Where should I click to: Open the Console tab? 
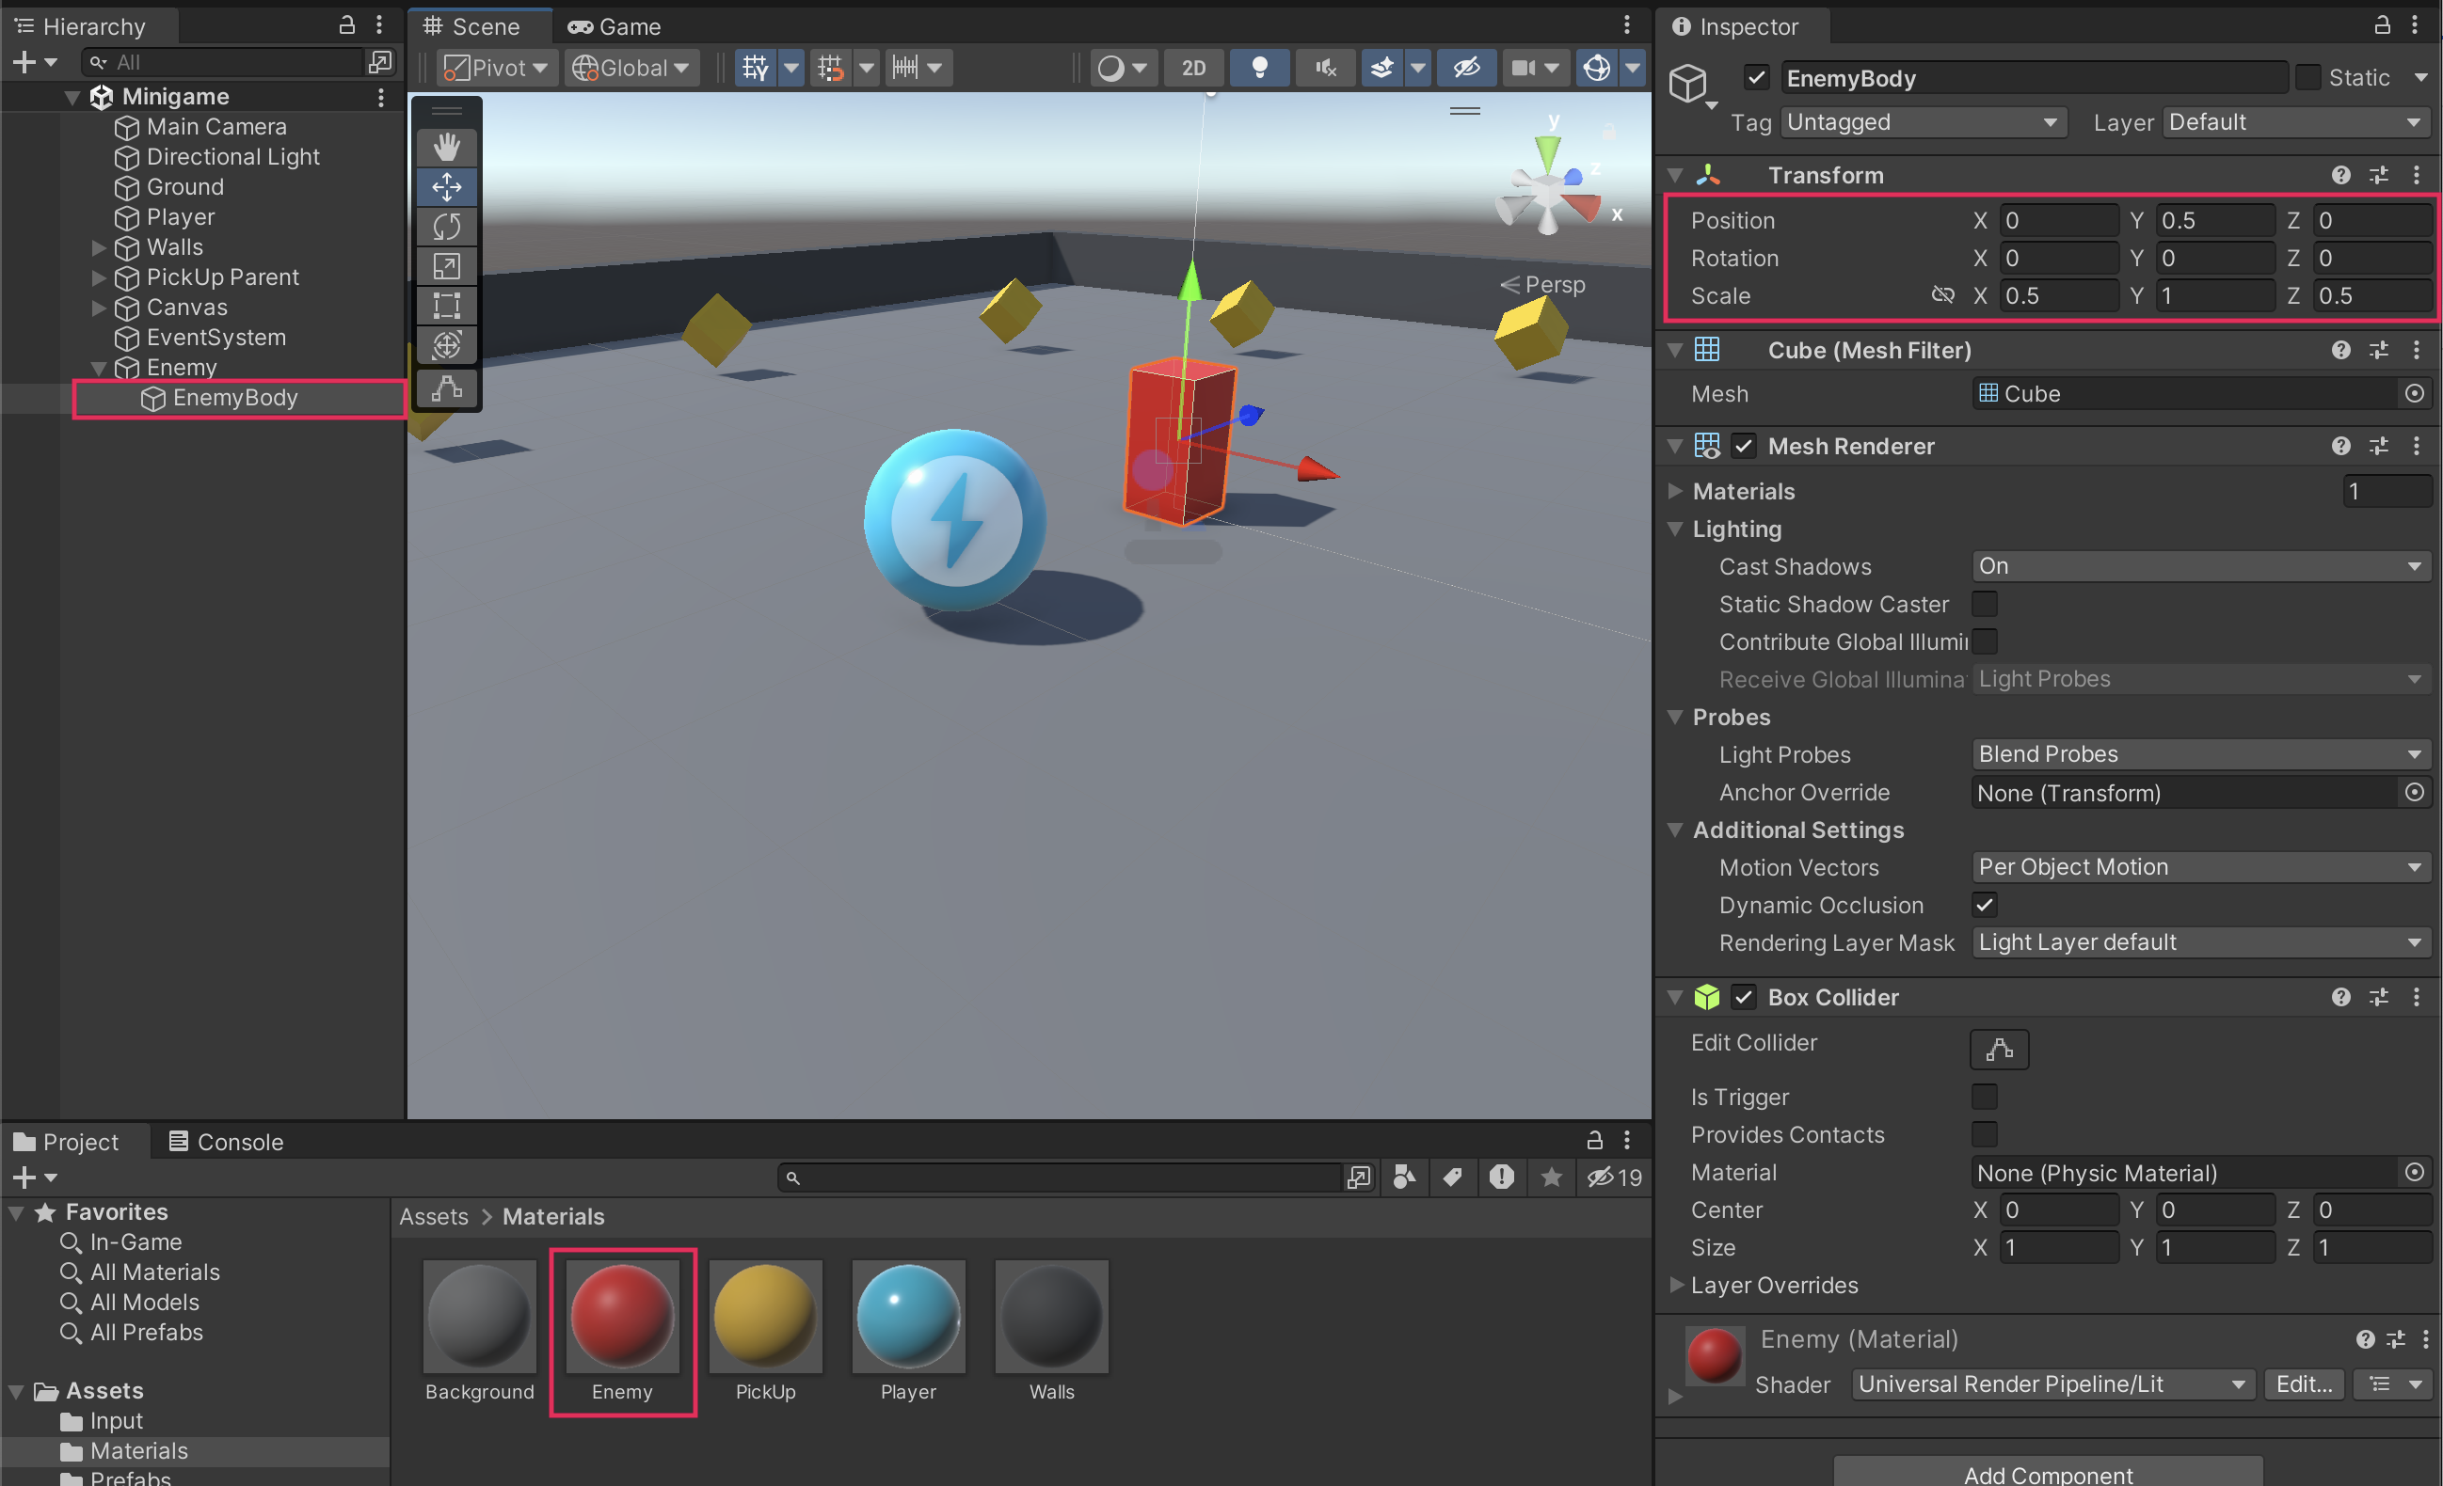[x=227, y=1141]
